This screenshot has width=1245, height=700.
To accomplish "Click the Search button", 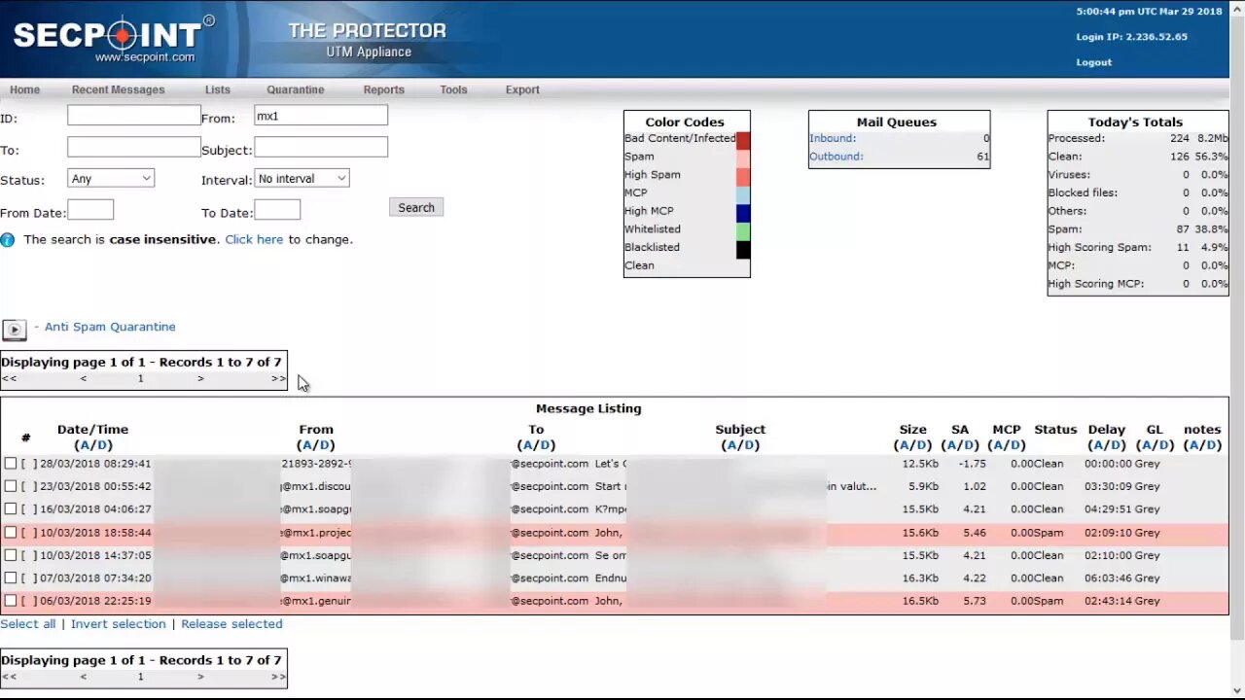I will click(x=416, y=207).
